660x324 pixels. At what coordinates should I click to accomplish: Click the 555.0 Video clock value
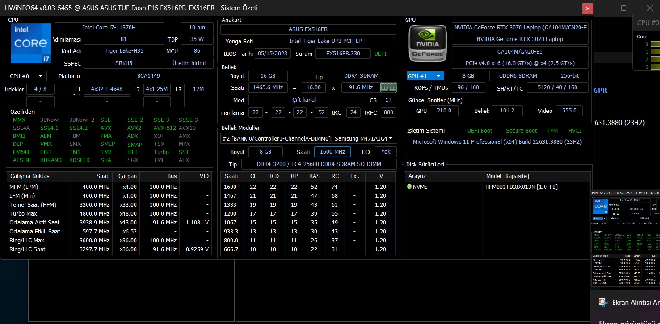tap(569, 111)
